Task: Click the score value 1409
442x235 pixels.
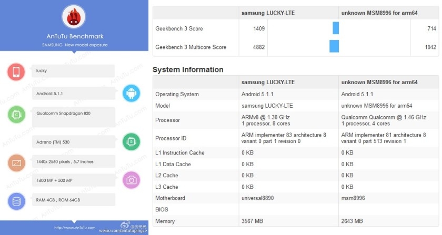Action: point(259,28)
